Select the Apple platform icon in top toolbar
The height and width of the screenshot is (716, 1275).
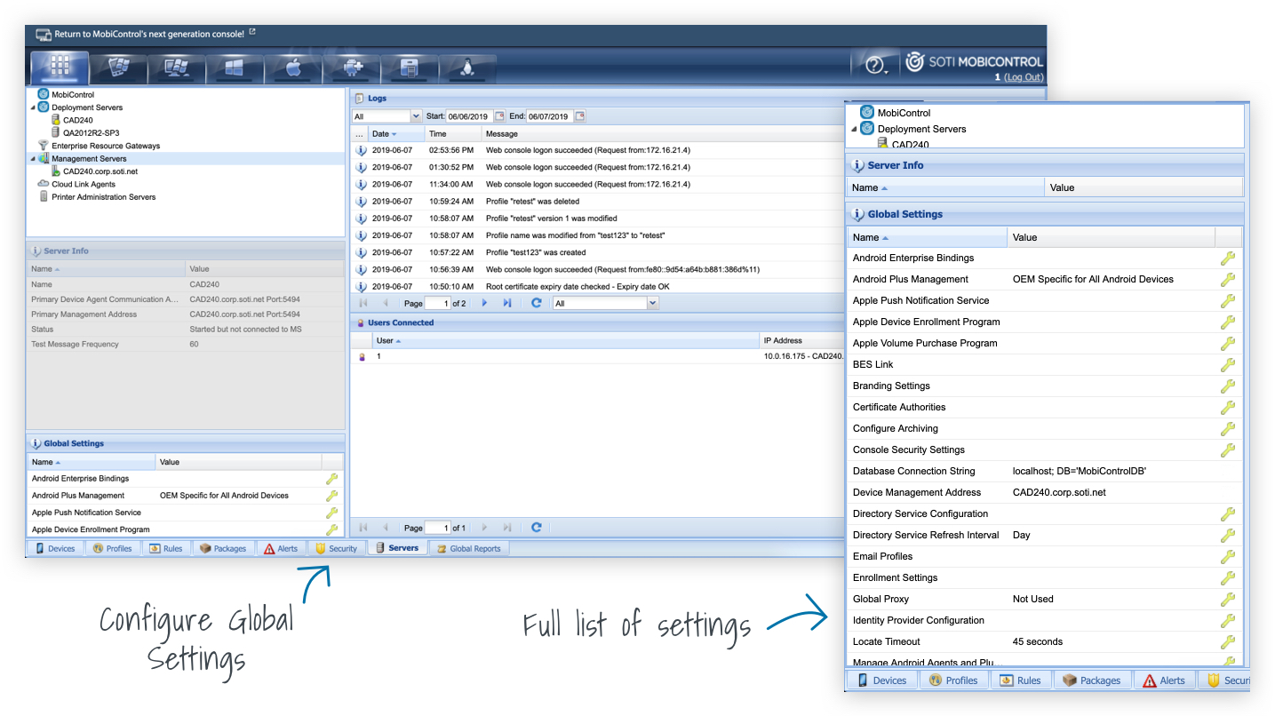tap(293, 68)
